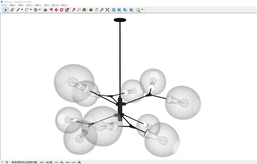
Task: Select the Tape Measure tool
Action: coord(74,10)
